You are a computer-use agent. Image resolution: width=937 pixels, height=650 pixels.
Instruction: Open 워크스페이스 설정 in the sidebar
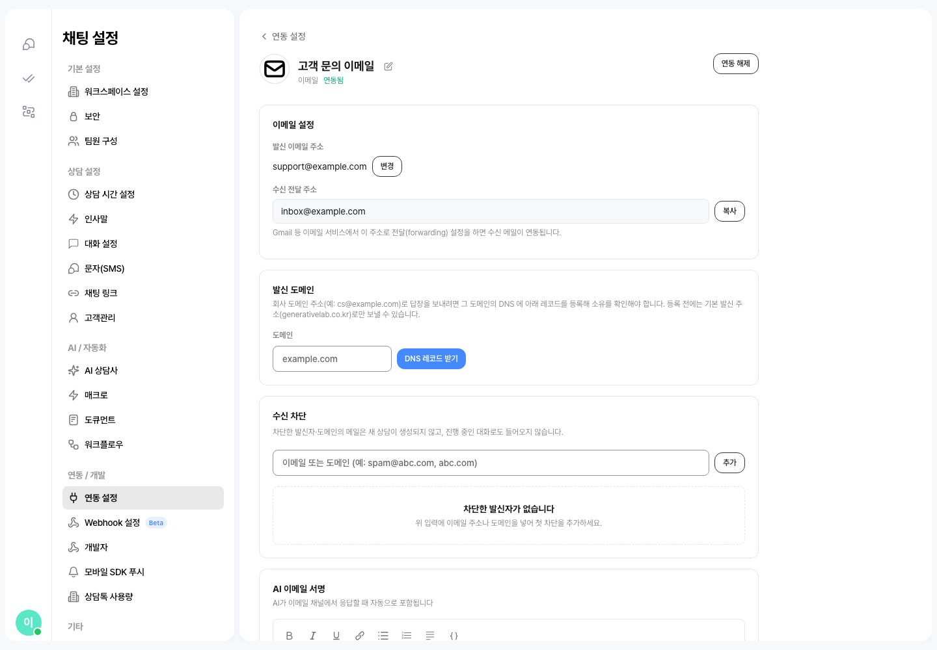(x=143, y=92)
